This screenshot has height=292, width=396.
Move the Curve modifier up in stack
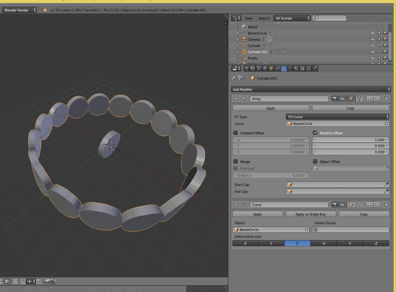tap(370, 205)
